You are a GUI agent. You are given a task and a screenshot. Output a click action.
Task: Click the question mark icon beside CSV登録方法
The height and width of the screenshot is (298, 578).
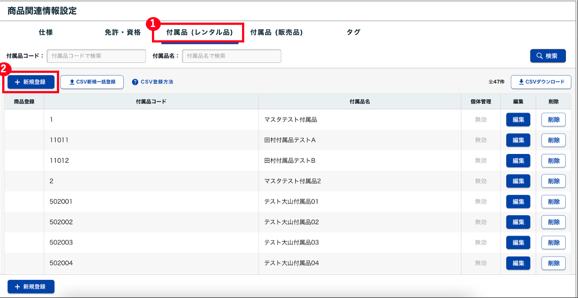135,82
